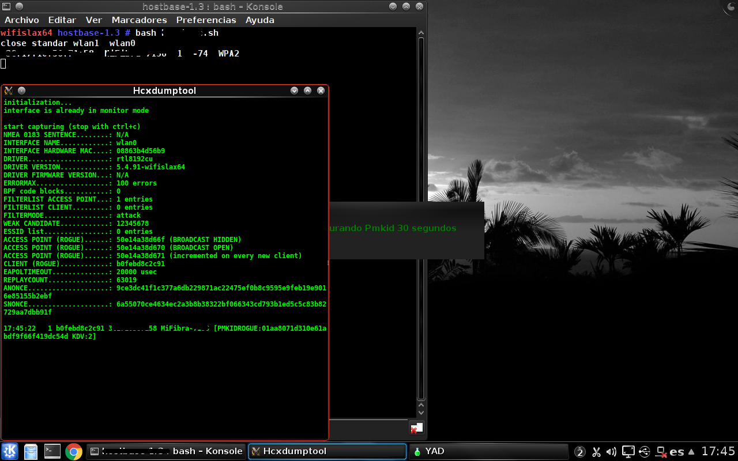
Task: Click the 'CLIENT (ROGUE)' b0febd8c2c91 line
Action: point(84,264)
